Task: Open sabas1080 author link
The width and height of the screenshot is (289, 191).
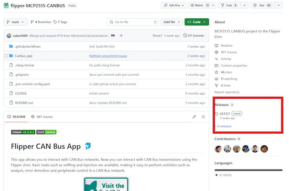Action: (20, 35)
